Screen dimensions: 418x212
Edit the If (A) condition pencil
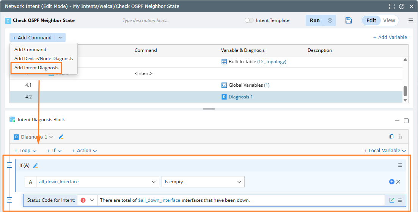tap(36, 165)
